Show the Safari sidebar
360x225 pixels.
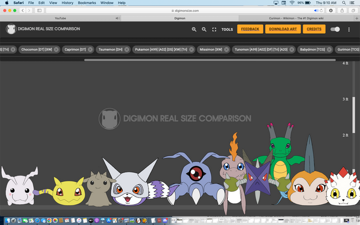pos(39,11)
